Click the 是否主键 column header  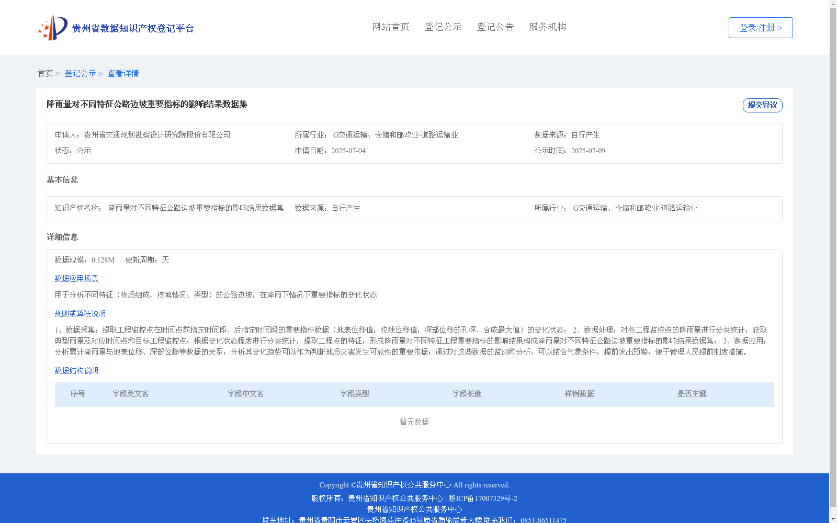tap(692, 394)
